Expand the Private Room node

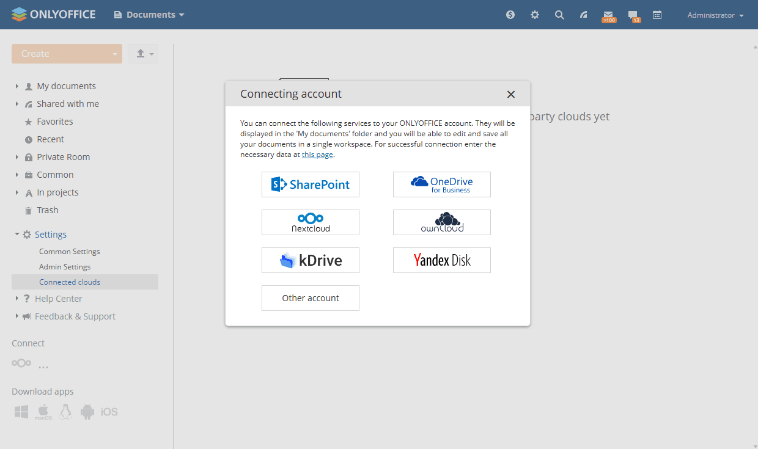coord(17,157)
